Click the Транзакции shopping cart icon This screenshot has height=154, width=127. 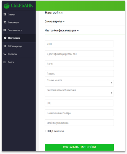[x=5, y=22]
